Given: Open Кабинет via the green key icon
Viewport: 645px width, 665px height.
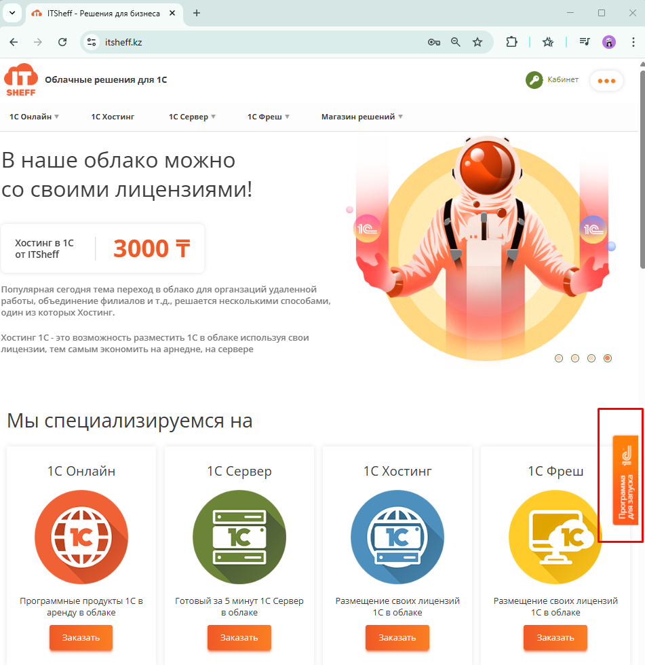Looking at the screenshot, I should click(534, 80).
